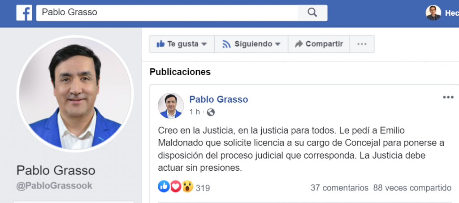Click the public globe privacy icon
The width and height of the screenshot is (459, 203).
(211, 112)
